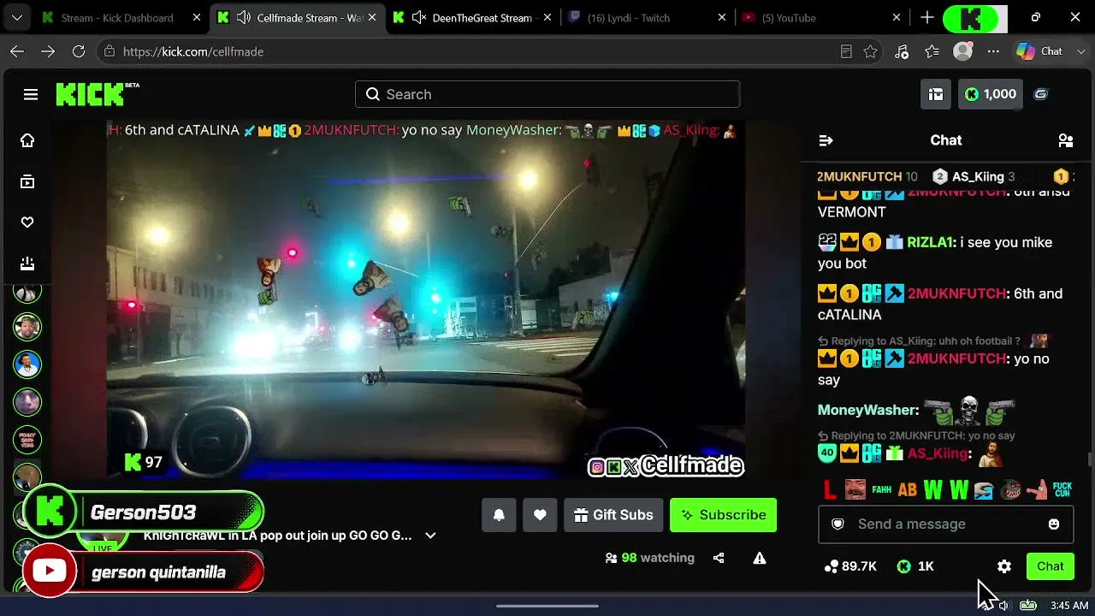This screenshot has height=616, width=1095.
Task: Open the Following heart icon in the sidebar
Action: click(27, 222)
